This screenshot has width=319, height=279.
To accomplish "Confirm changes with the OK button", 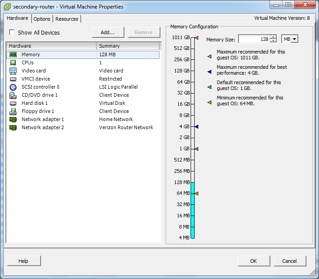I will [254, 261].
